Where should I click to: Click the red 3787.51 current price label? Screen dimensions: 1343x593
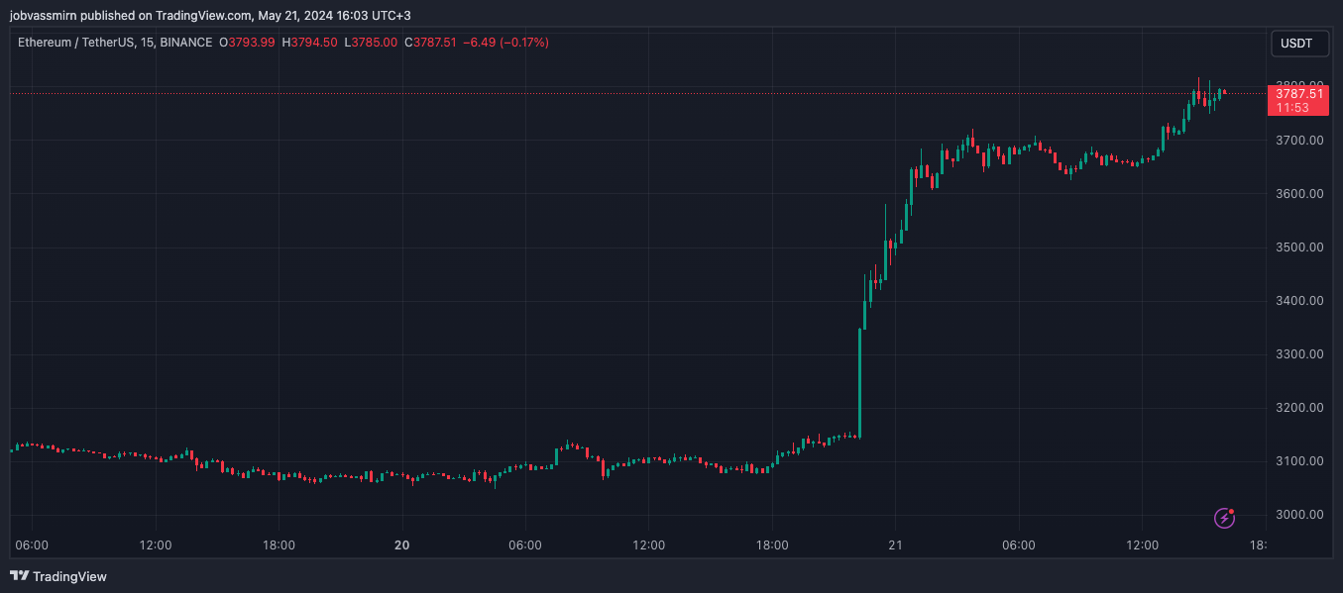coord(1298,93)
